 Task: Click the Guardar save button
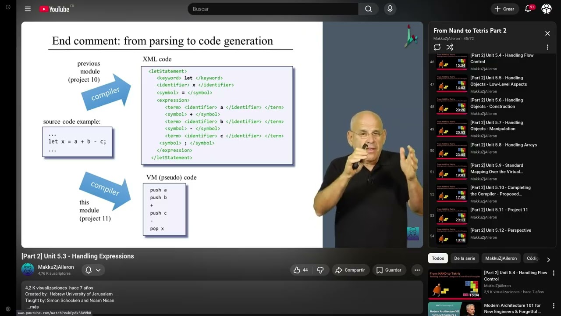point(389,270)
